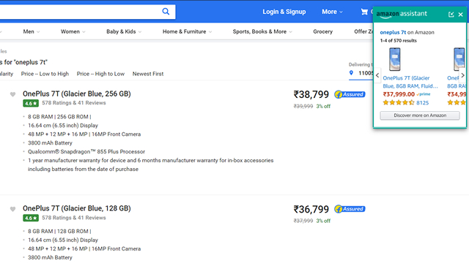Click the search magnifier icon

pos(166,12)
